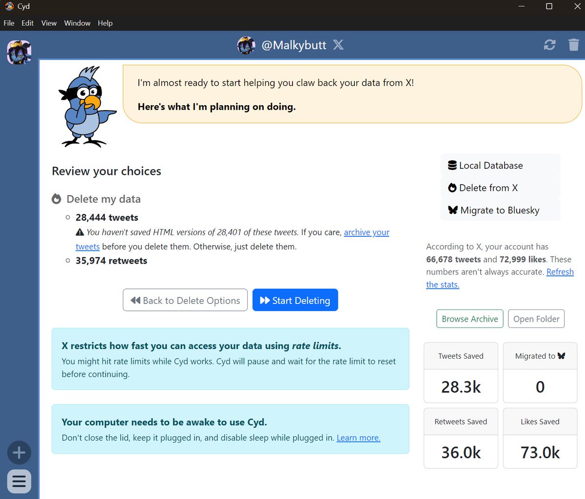Viewport: 585px width, 499px height.
Task: Click the warning triangle icon under tweets
Action: tap(80, 232)
